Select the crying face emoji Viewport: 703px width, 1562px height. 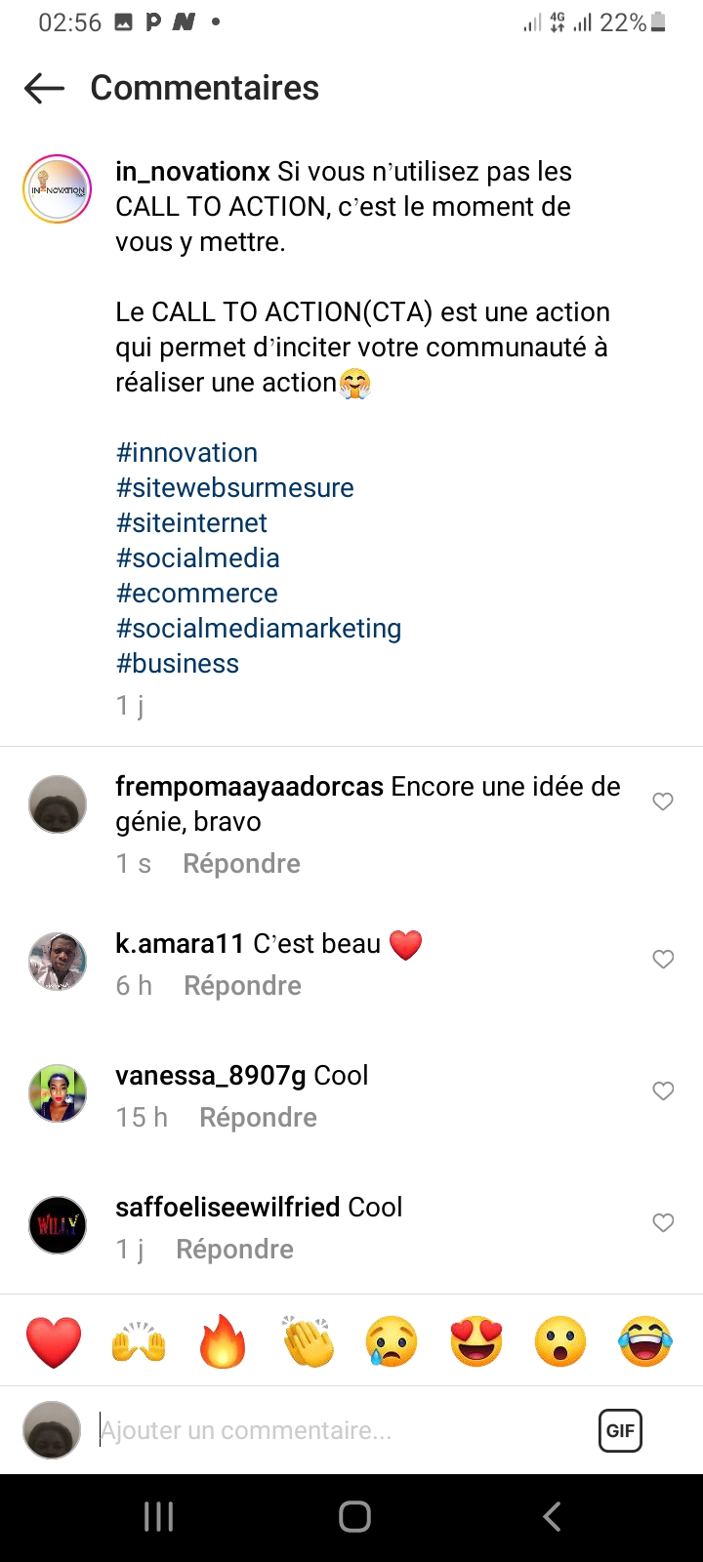tap(393, 1341)
